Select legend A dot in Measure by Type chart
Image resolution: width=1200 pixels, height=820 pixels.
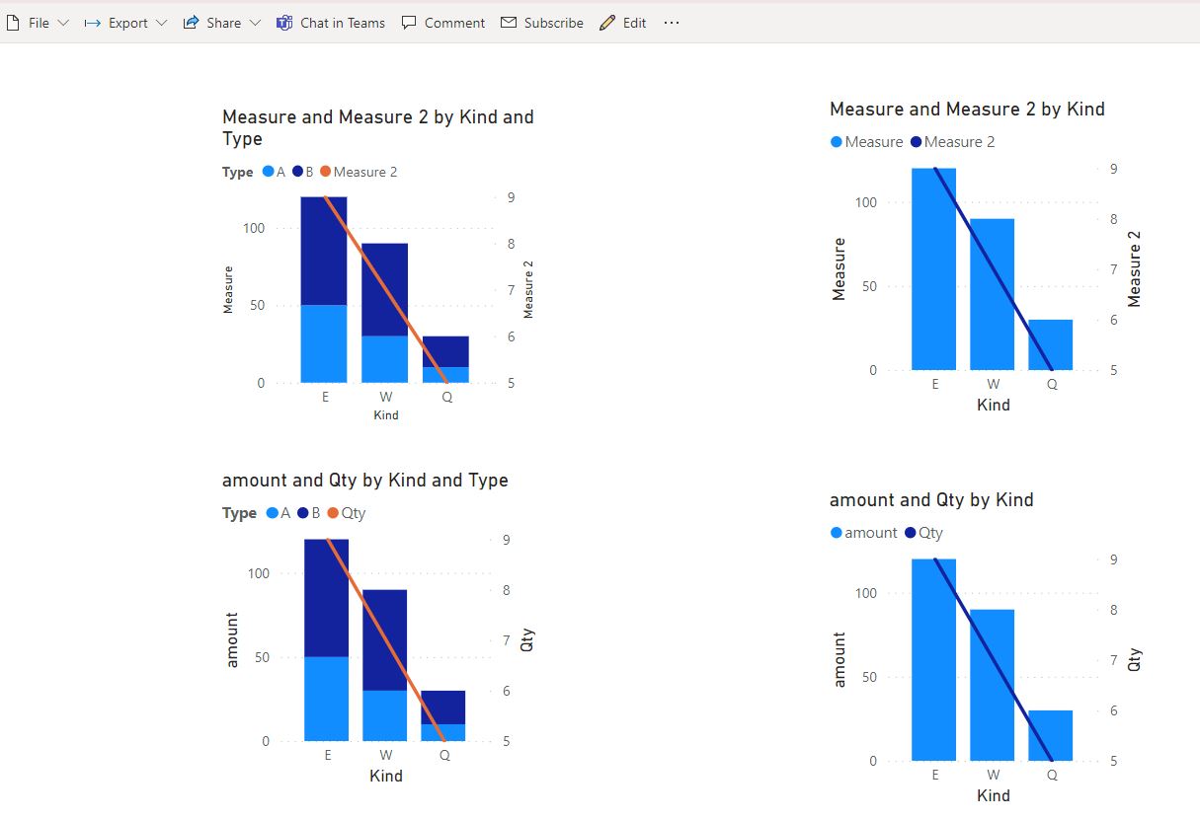[x=268, y=172]
